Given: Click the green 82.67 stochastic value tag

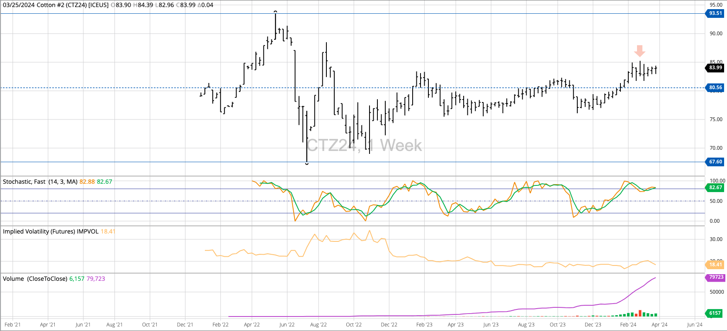Looking at the screenshot, I should (715, 187).
